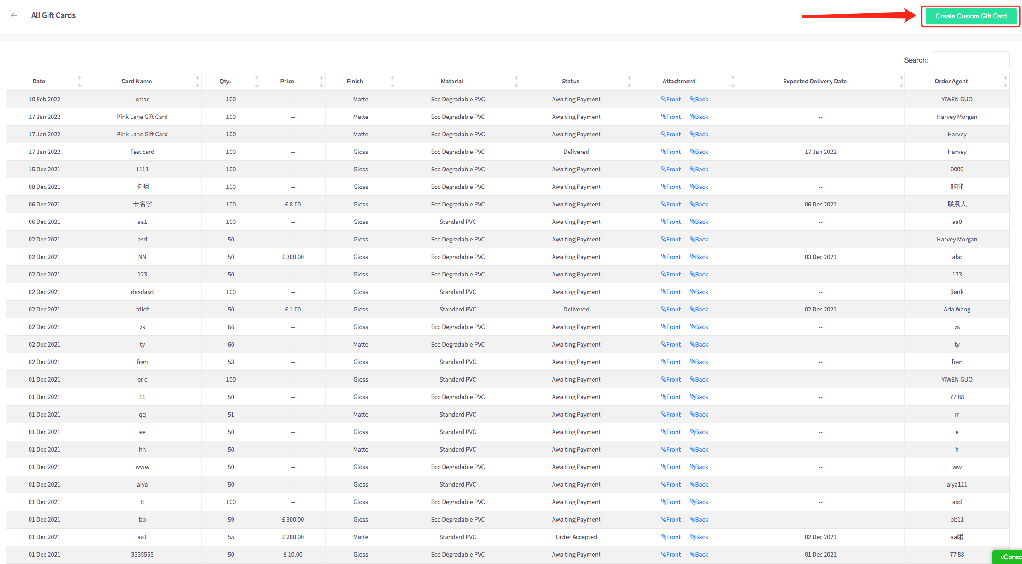Open Back attachment for 卡明 card
This screenshot has width=1022, height=564.
click(x=699, y=187)
